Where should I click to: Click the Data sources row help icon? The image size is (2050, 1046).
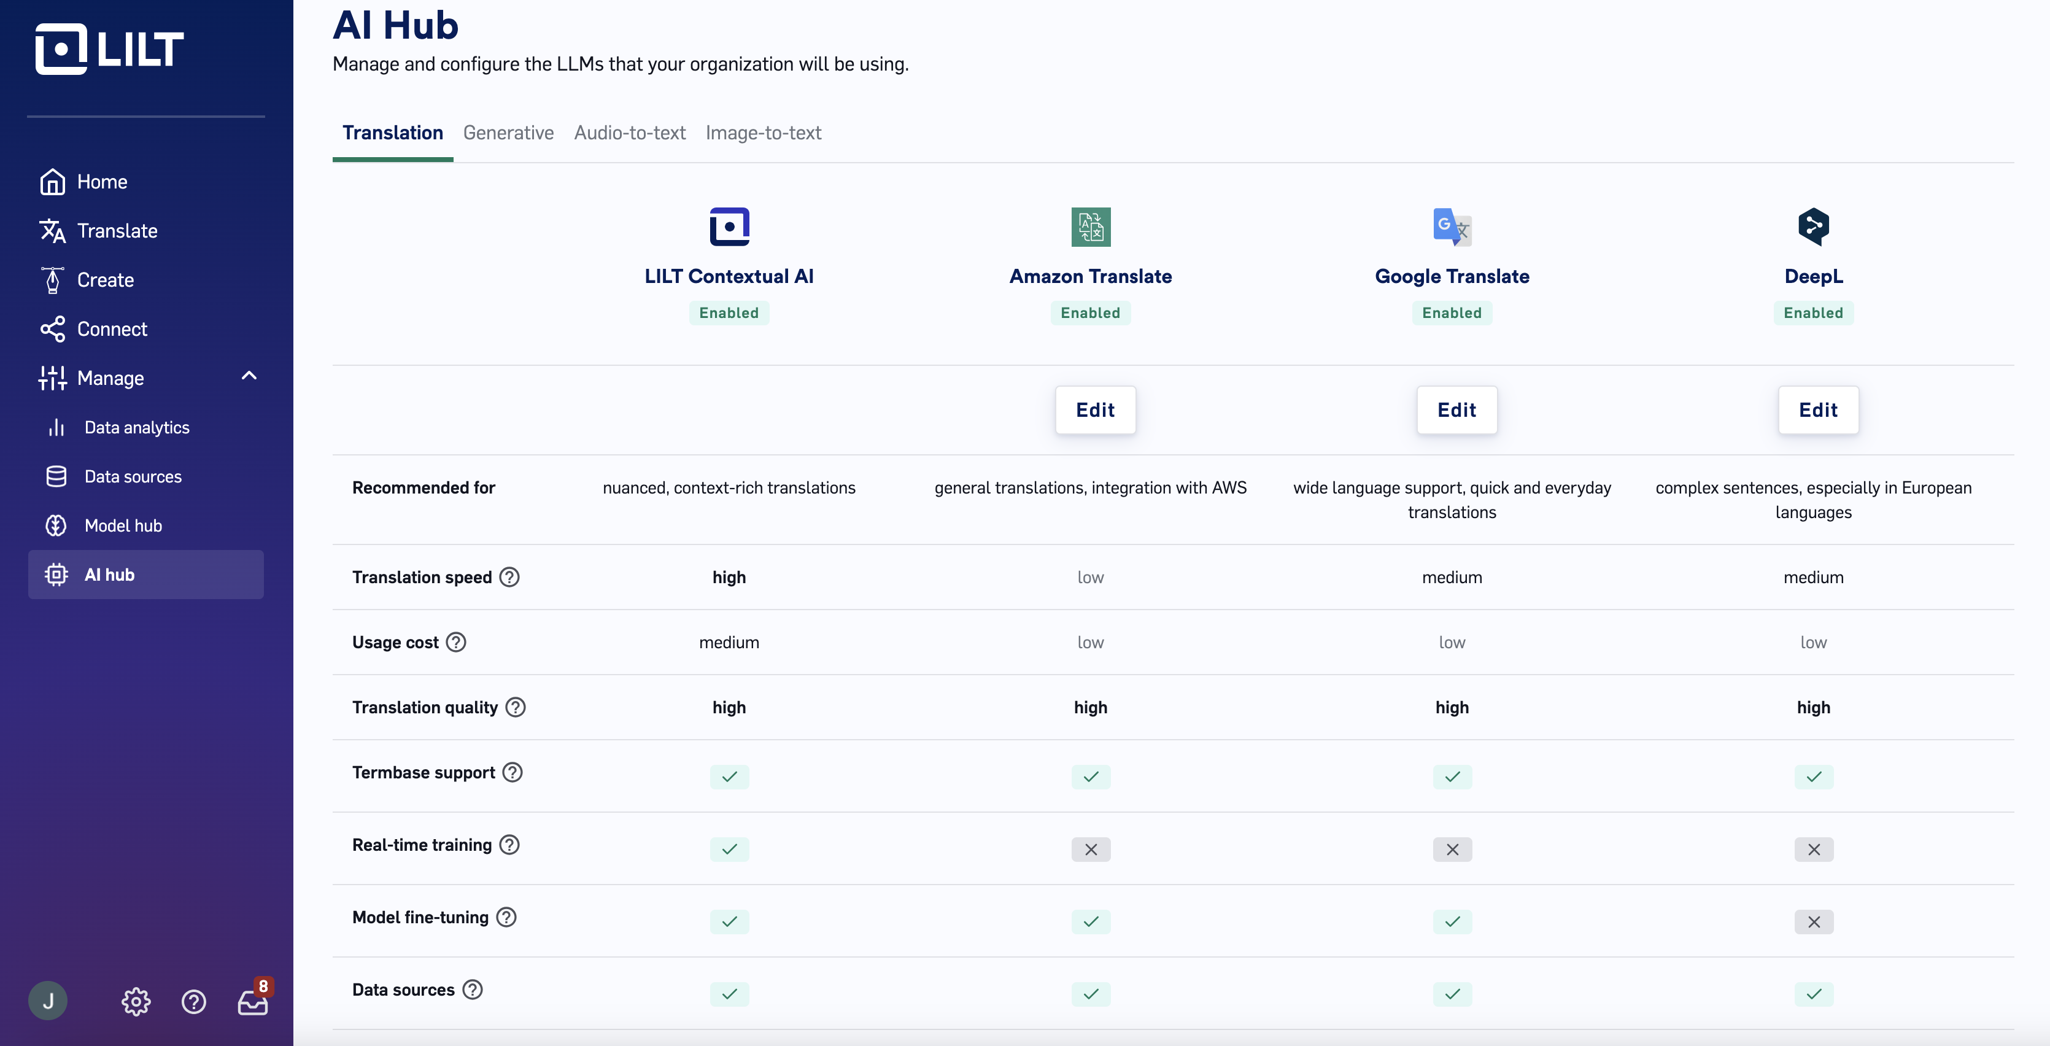point(473,990)
